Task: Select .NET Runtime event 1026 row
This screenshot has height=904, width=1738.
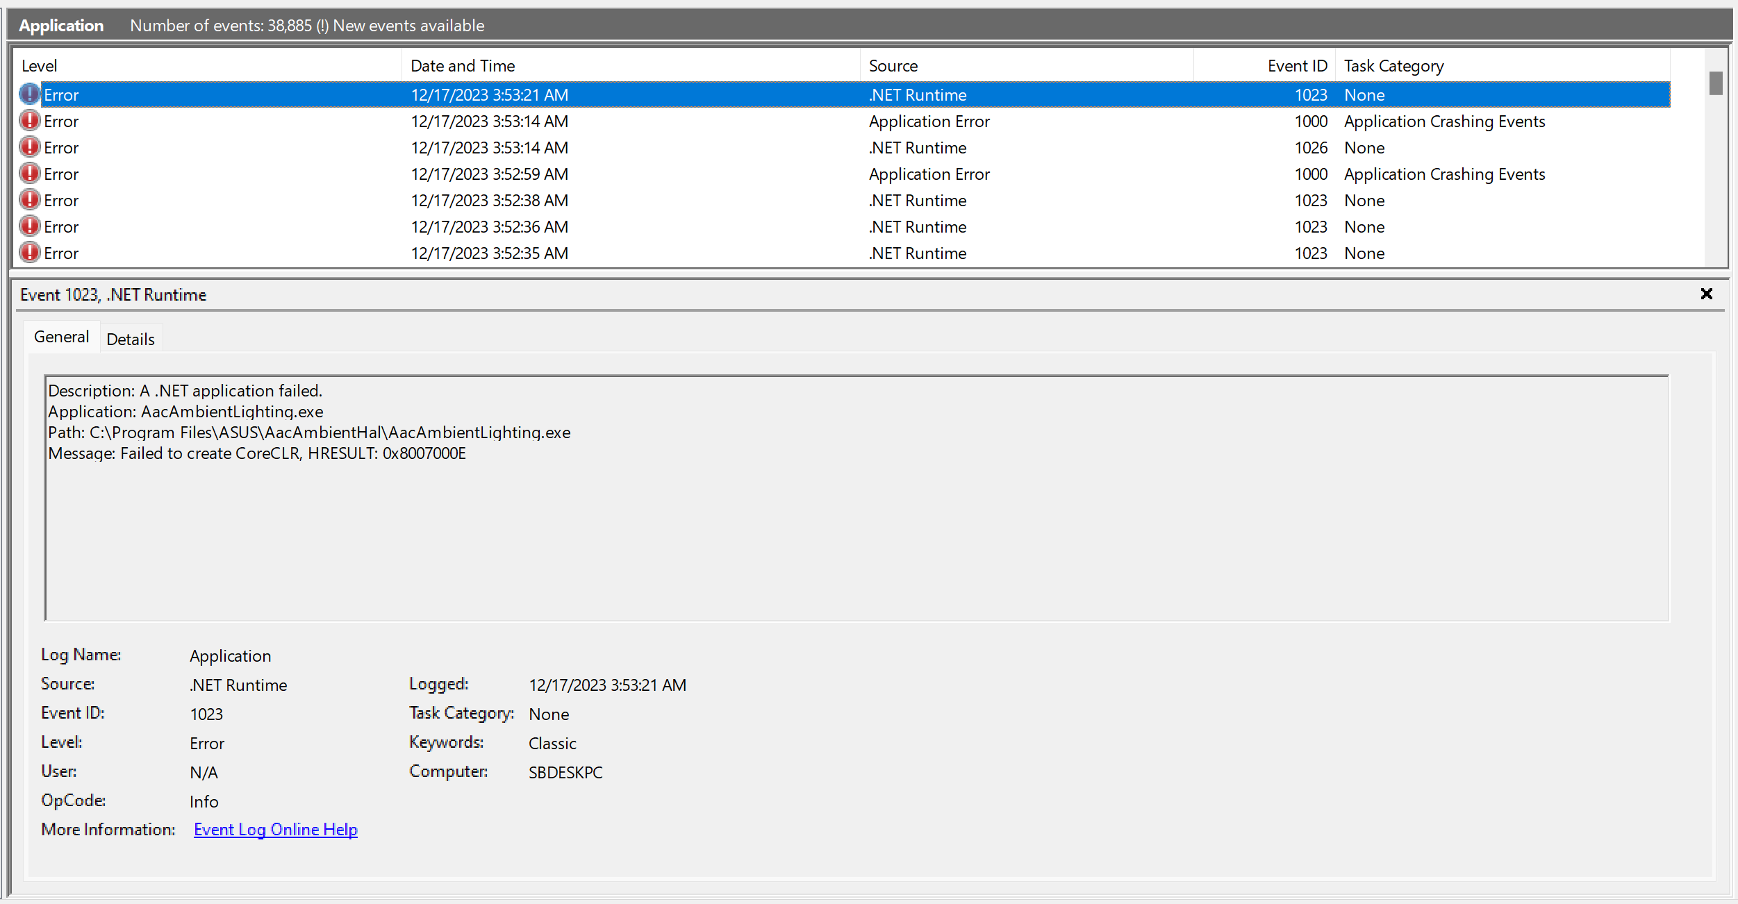Action: pyautogui.click(x=917, y=148)
